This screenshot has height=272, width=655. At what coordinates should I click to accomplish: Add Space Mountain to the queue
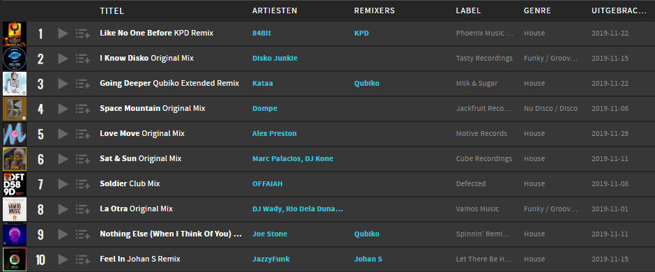83,109
